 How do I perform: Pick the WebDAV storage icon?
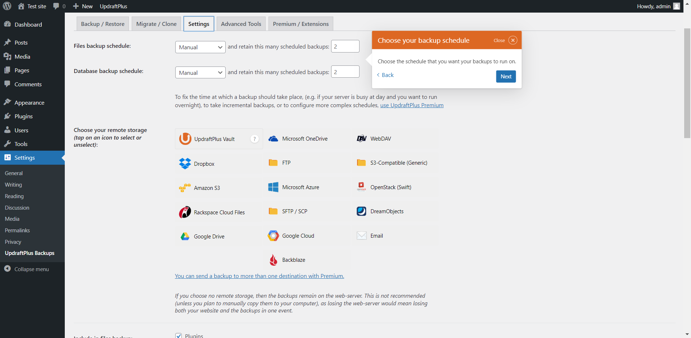click(361, 139)
